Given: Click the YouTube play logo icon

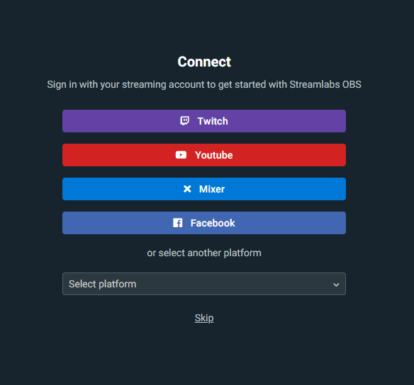Looking at the screenshot, I should pyautogui.click(x=181, y=155).
